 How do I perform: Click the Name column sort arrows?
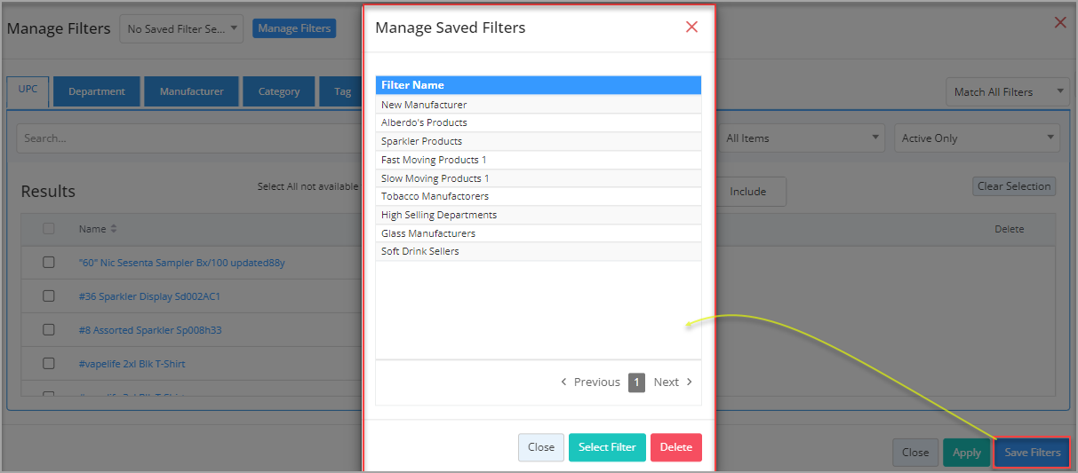click(x=114, y=229)
